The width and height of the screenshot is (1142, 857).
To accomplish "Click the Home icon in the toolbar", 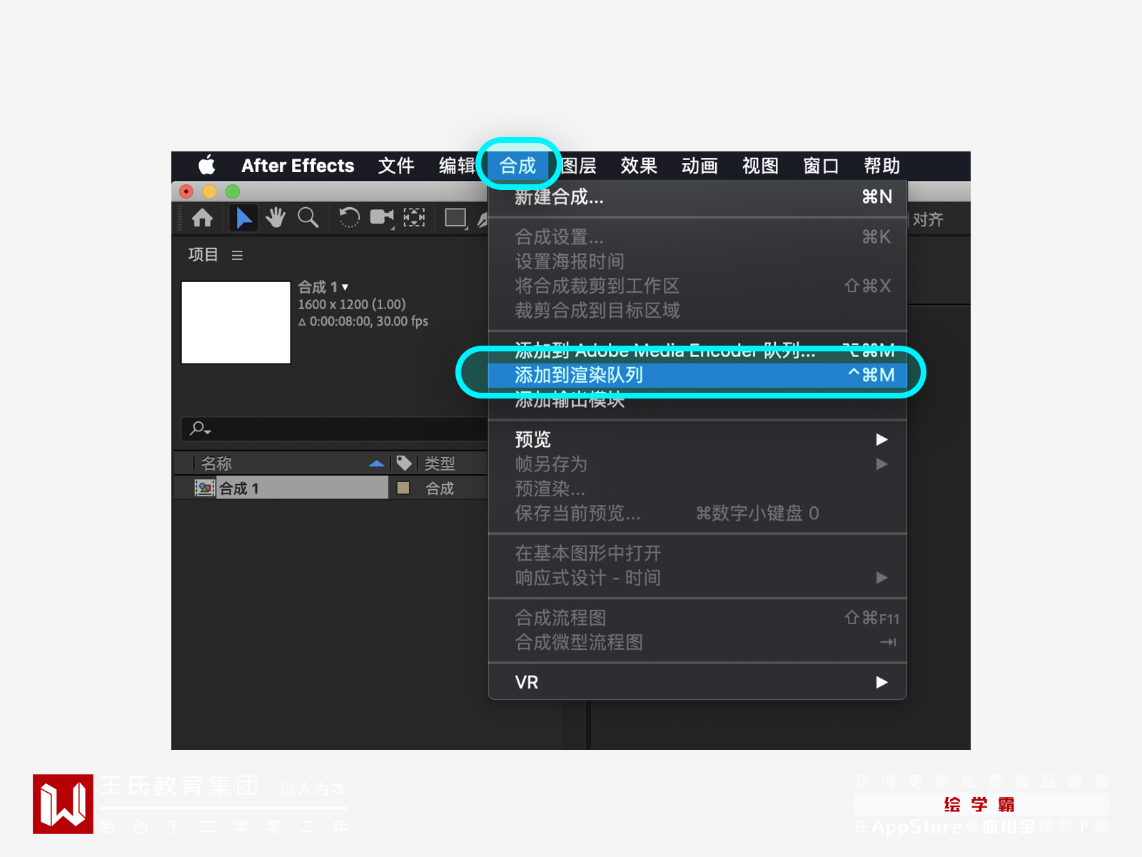I will [203, 218].
